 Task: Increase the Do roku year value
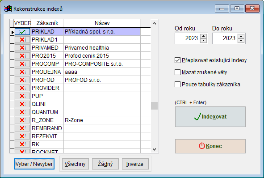[x=241, y=36]
